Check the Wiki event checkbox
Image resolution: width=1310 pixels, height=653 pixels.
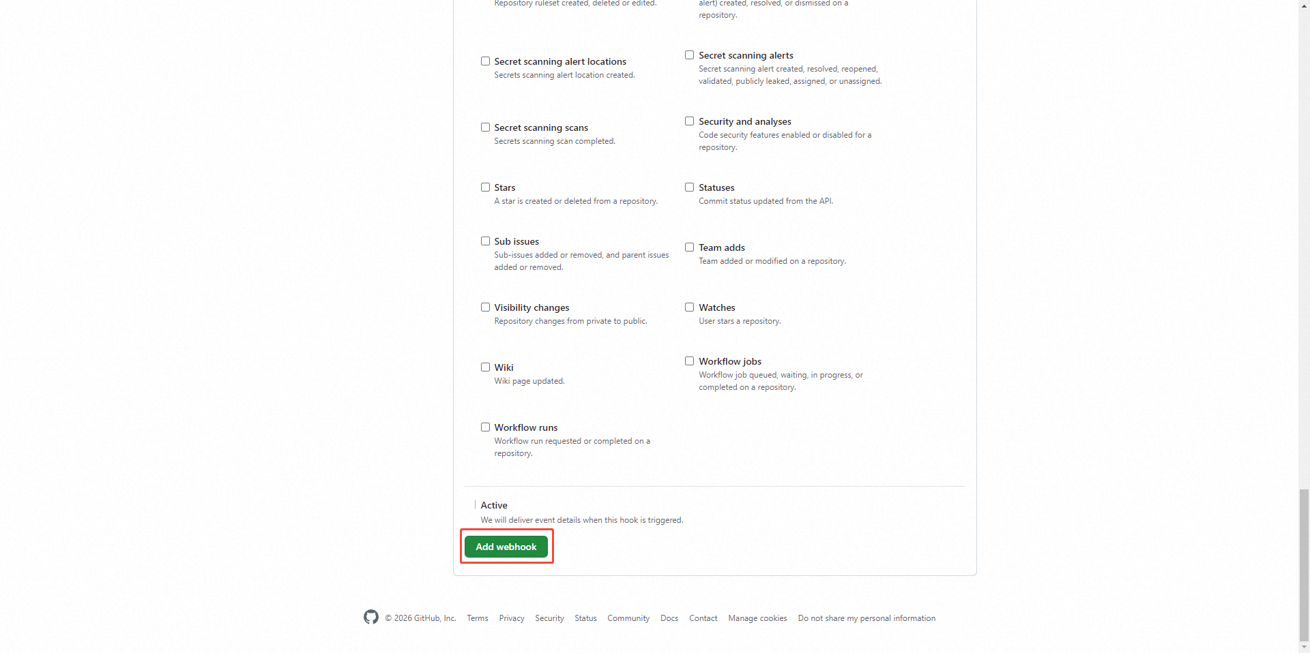[x=485, y=367]
